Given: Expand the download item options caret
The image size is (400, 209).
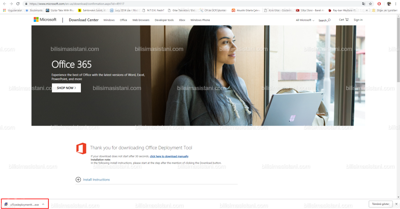Looking at the screenshot, I should point(43,204).
